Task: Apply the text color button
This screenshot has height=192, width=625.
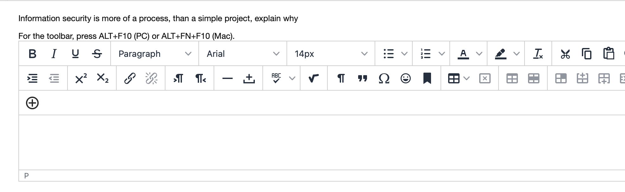Action: [463, 54]
